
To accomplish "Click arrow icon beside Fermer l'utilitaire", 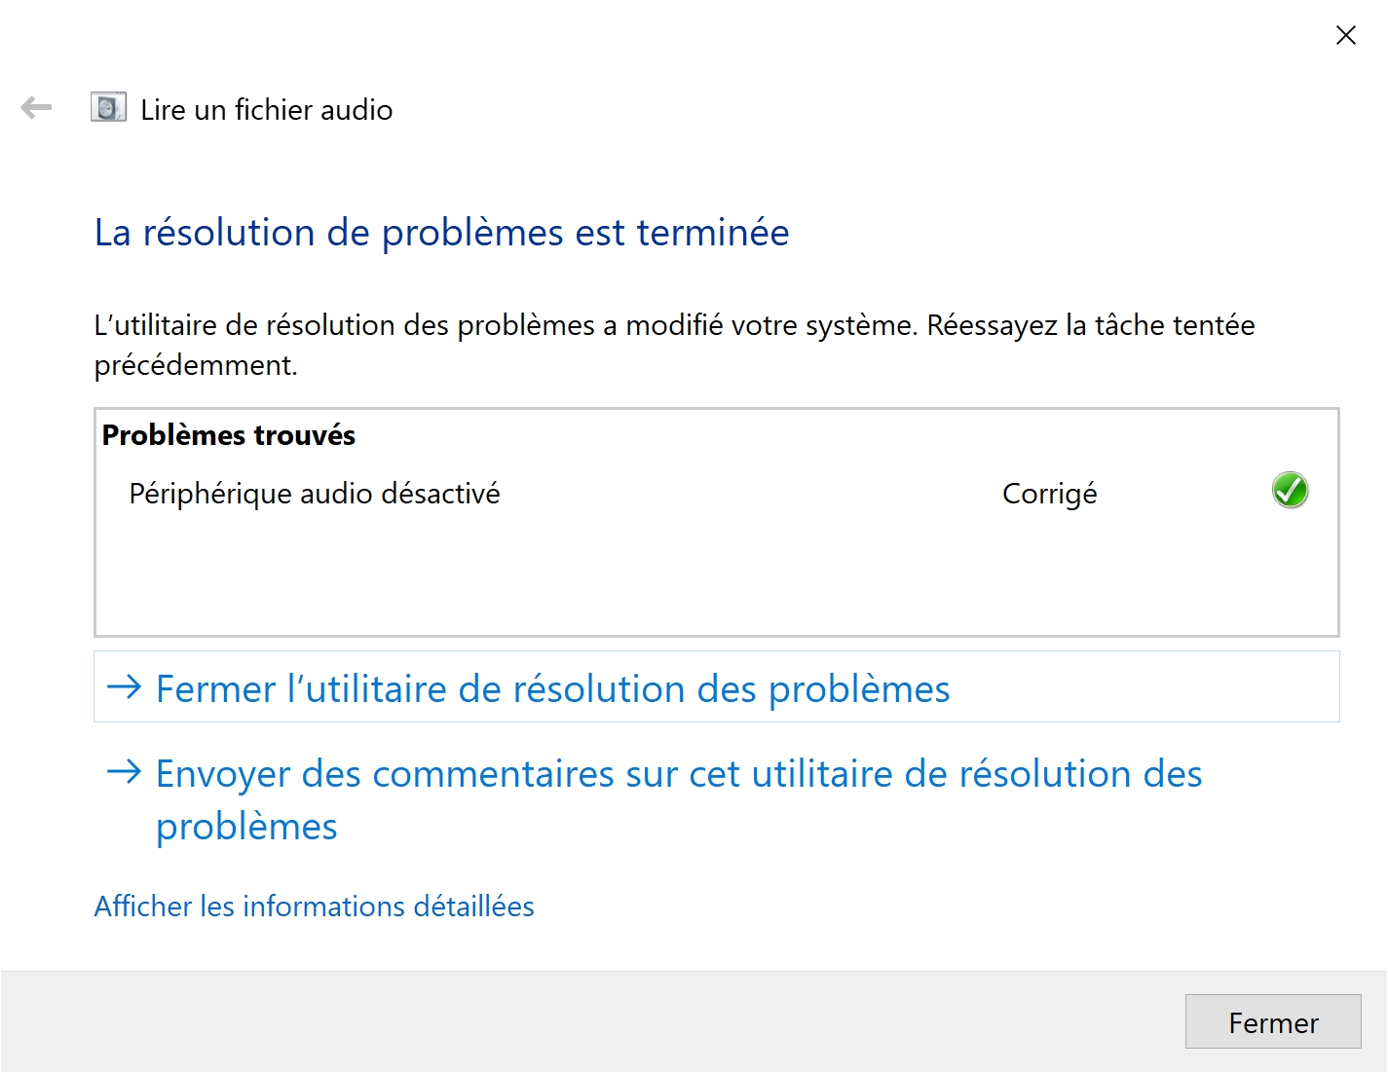I will coord(125,687).
